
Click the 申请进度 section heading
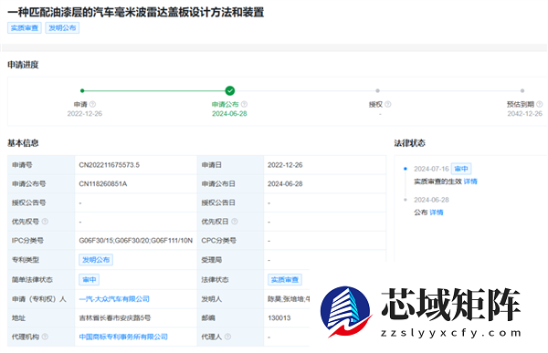tap(23, 65)
